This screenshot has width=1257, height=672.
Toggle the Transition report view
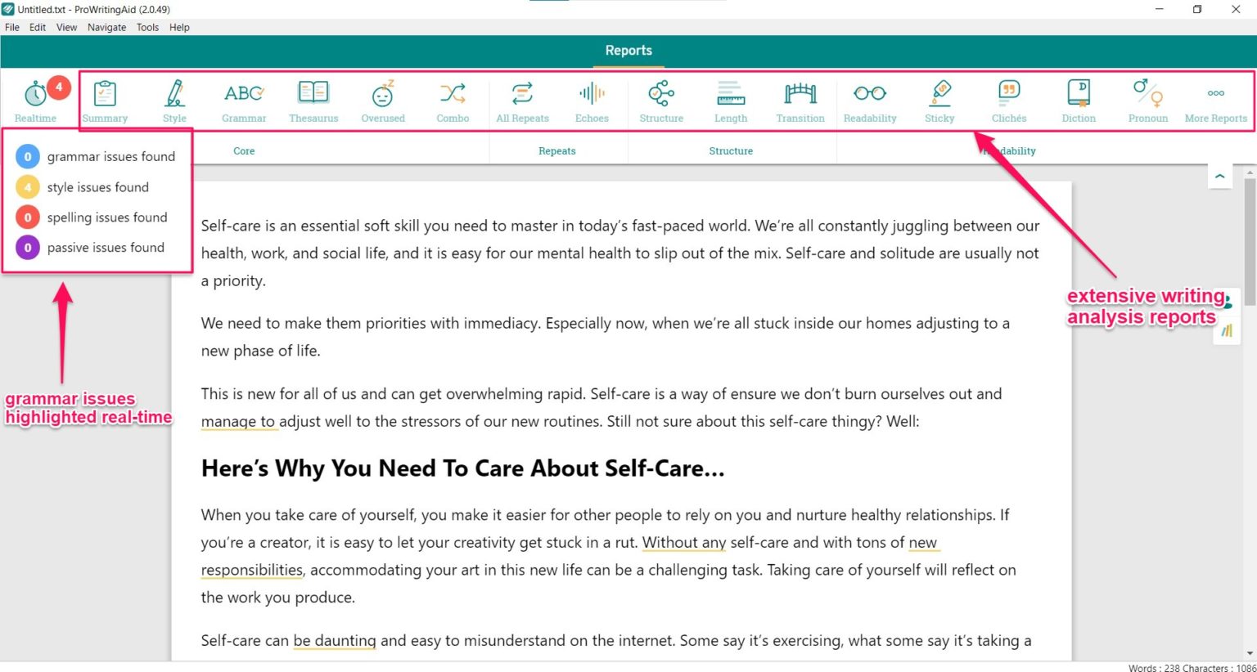click(800, 98)
